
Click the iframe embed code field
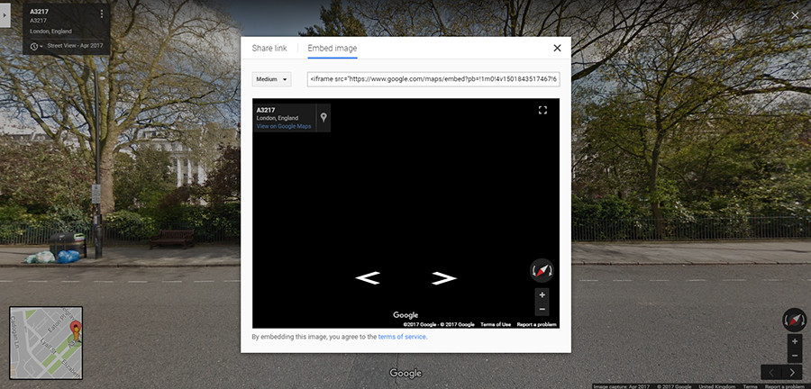433,79
